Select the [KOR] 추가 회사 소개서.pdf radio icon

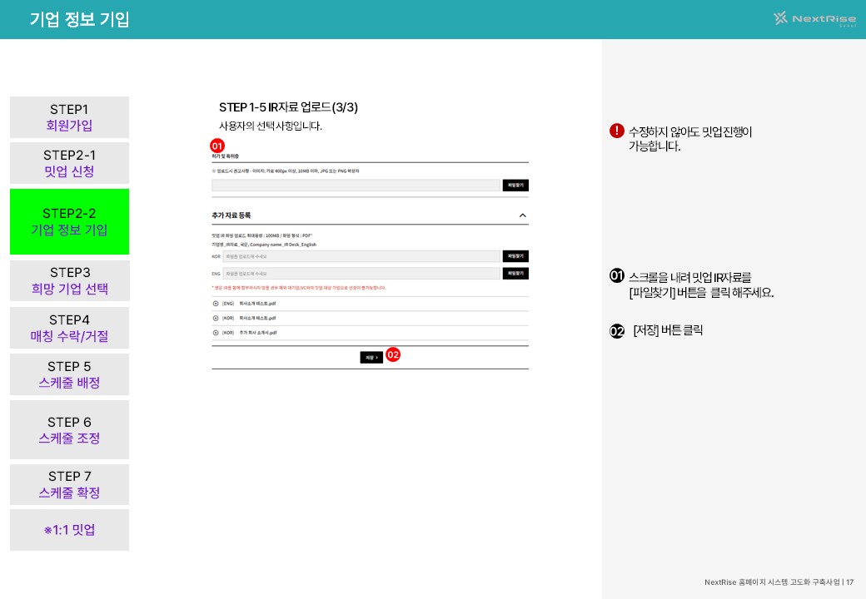pos(216,333)
